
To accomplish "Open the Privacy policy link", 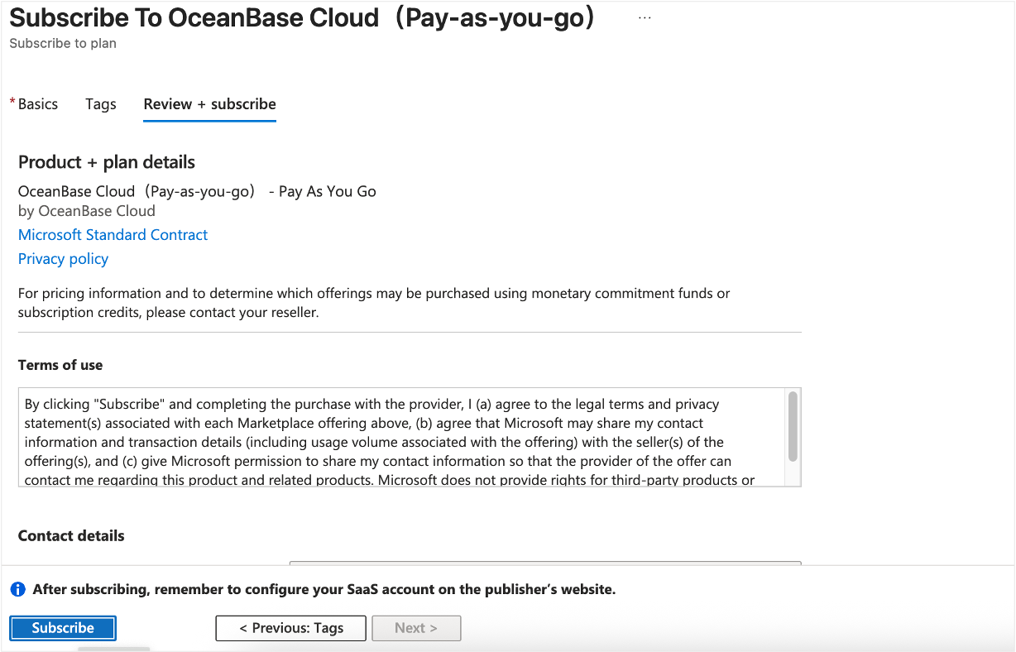I will click(x=63, y=259).
